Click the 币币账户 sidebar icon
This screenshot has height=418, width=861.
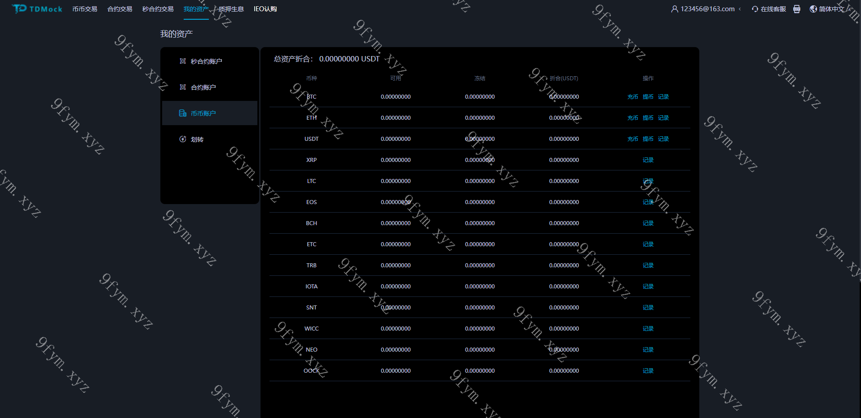[x=183, y=113]
